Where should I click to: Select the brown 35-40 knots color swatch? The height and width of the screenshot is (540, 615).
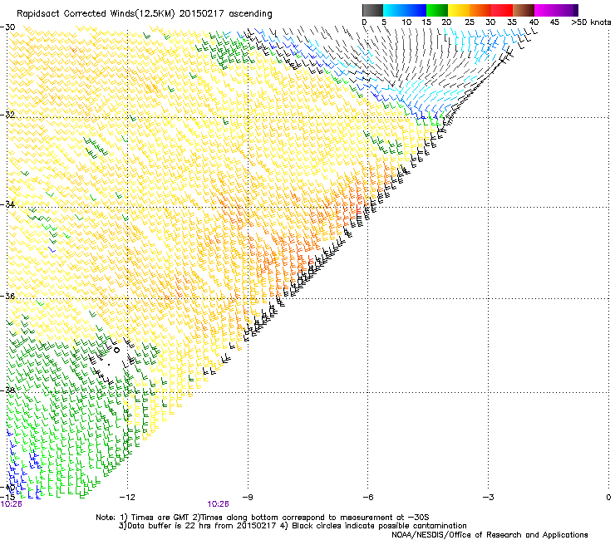pos(524,10)
